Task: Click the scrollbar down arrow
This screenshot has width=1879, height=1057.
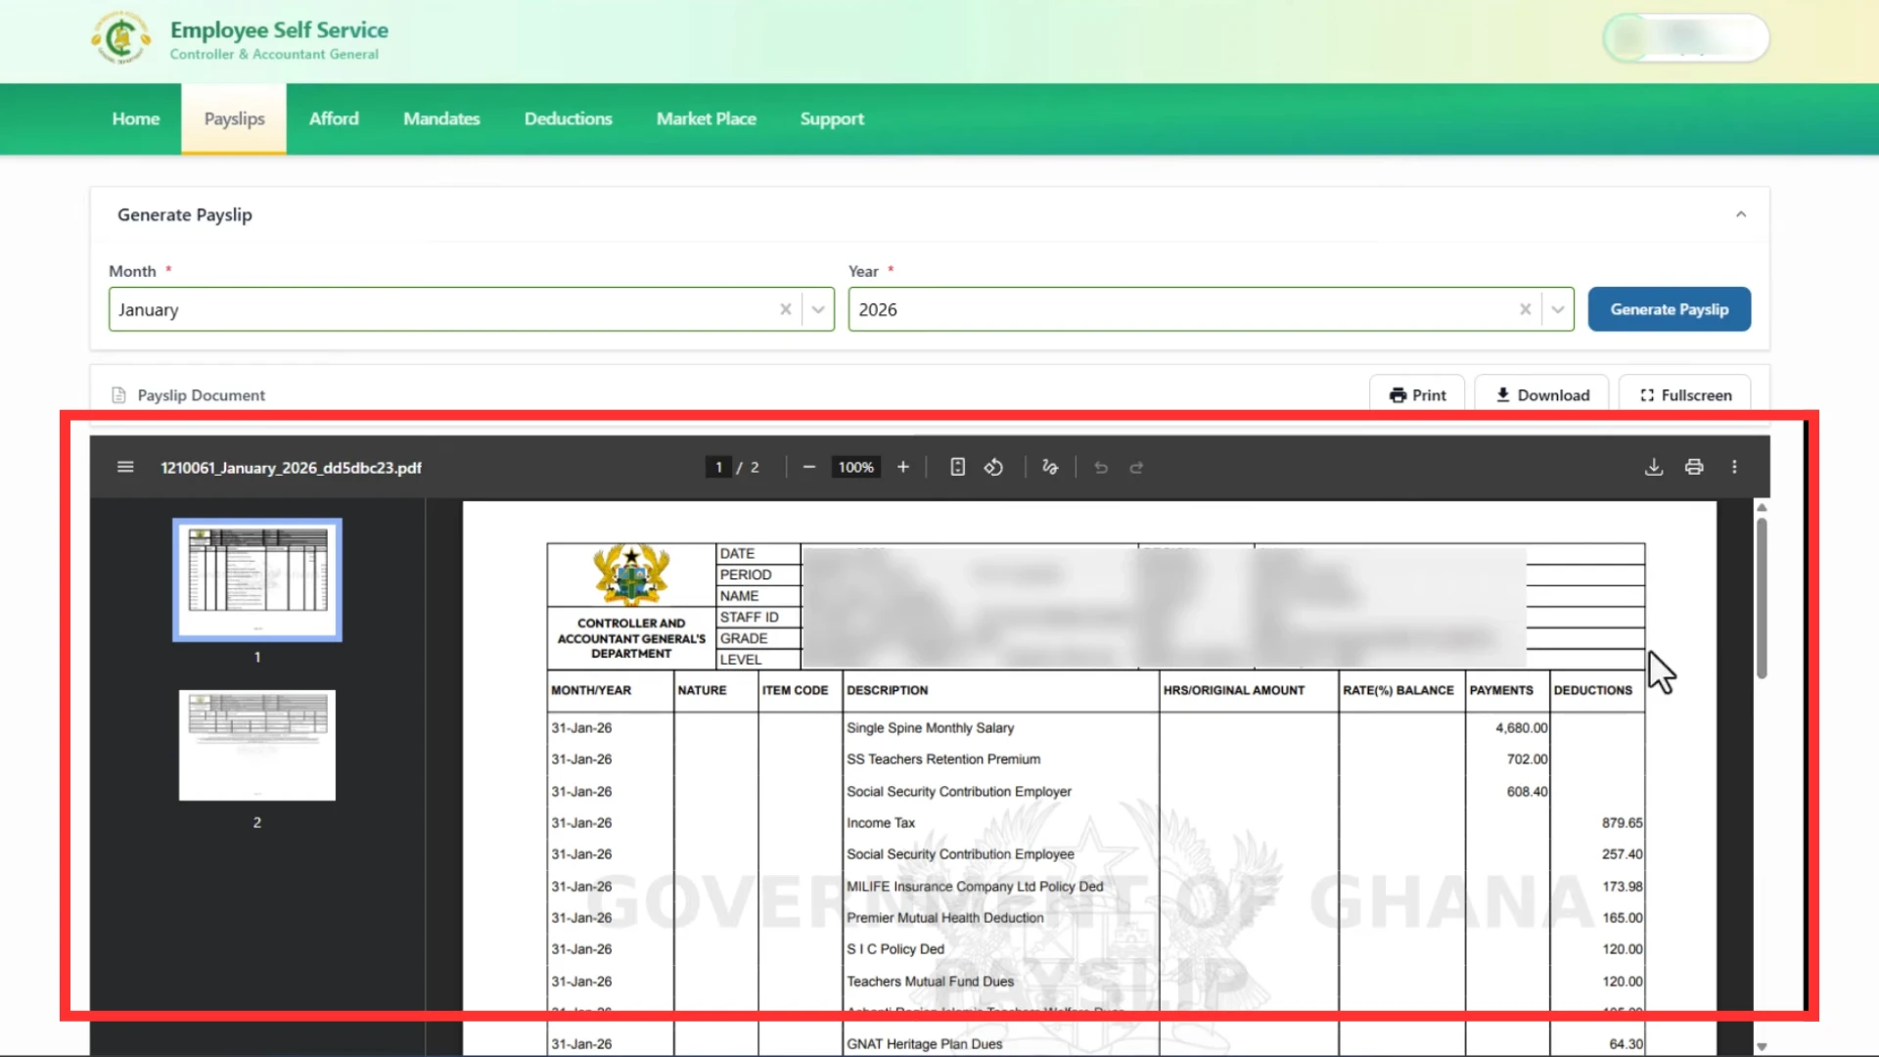Action: (x=1762, y=1046)
